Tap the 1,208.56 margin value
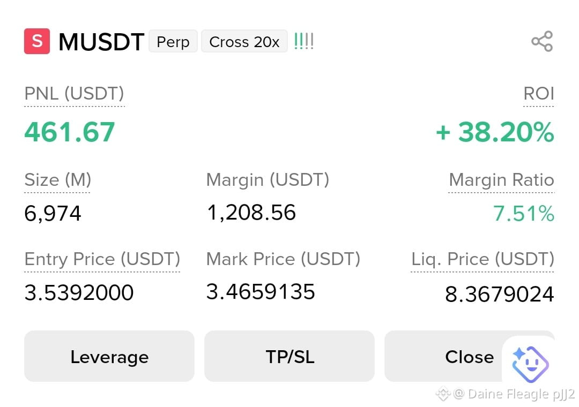Viewport: 579px width, 407px height. [x=251, y=213]
